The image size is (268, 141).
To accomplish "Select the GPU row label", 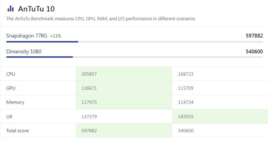I will pos(11,88).
